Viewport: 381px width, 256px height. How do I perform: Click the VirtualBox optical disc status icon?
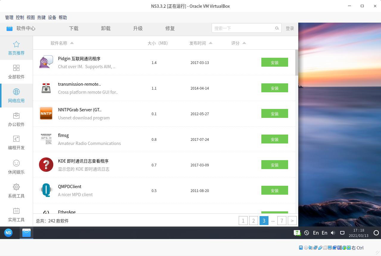(306, 248)
